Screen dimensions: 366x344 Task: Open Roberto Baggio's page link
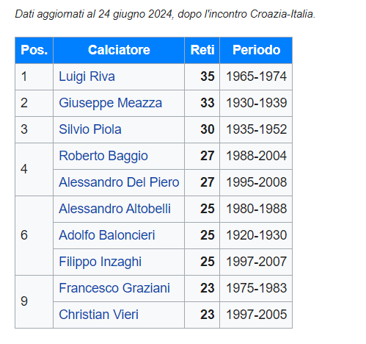click(x=103, y=156)
